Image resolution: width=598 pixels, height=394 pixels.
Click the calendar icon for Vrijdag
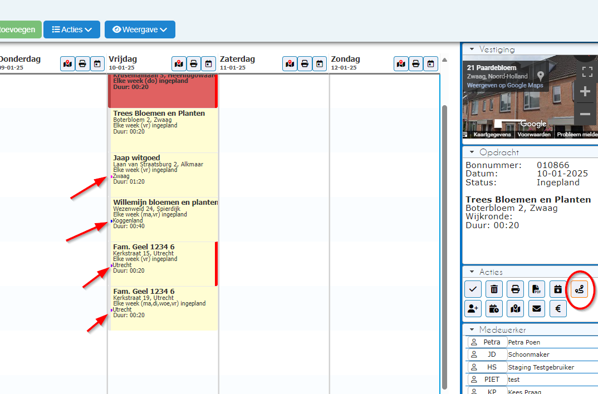point(209,63)
